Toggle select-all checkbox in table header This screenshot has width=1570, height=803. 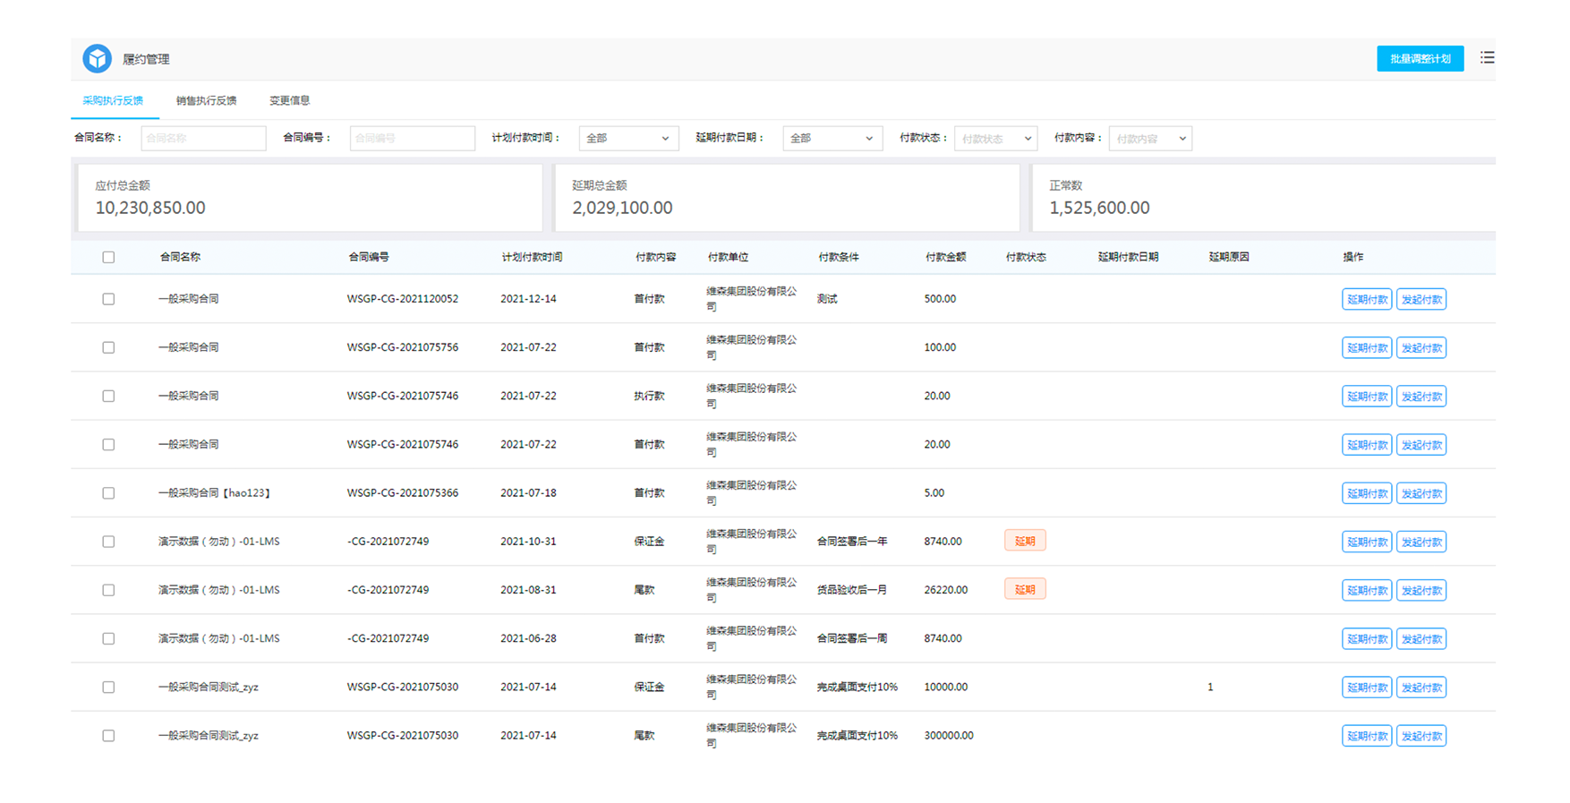pos(108,257)
